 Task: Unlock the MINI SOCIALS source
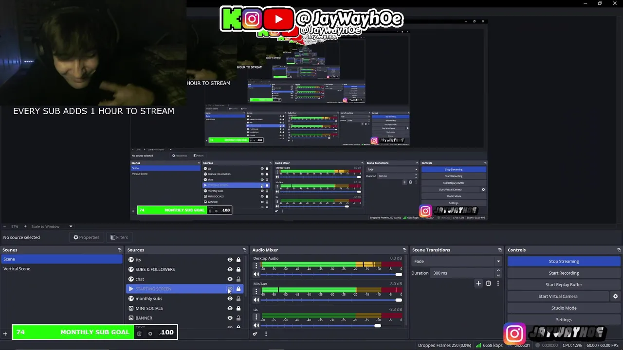click(x=238, y=308)
